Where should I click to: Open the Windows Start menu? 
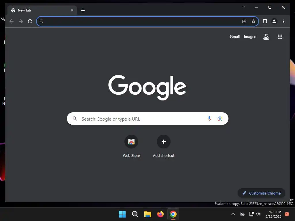[122, 214]
